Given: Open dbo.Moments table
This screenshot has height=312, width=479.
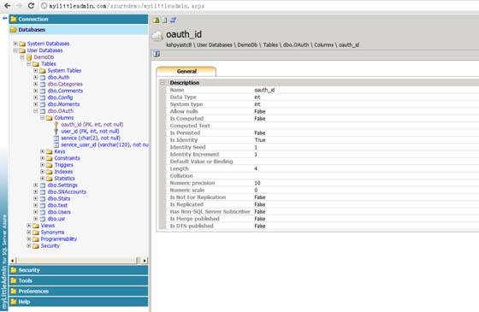Looking at the screenshot, I should (x=63, y=104).
